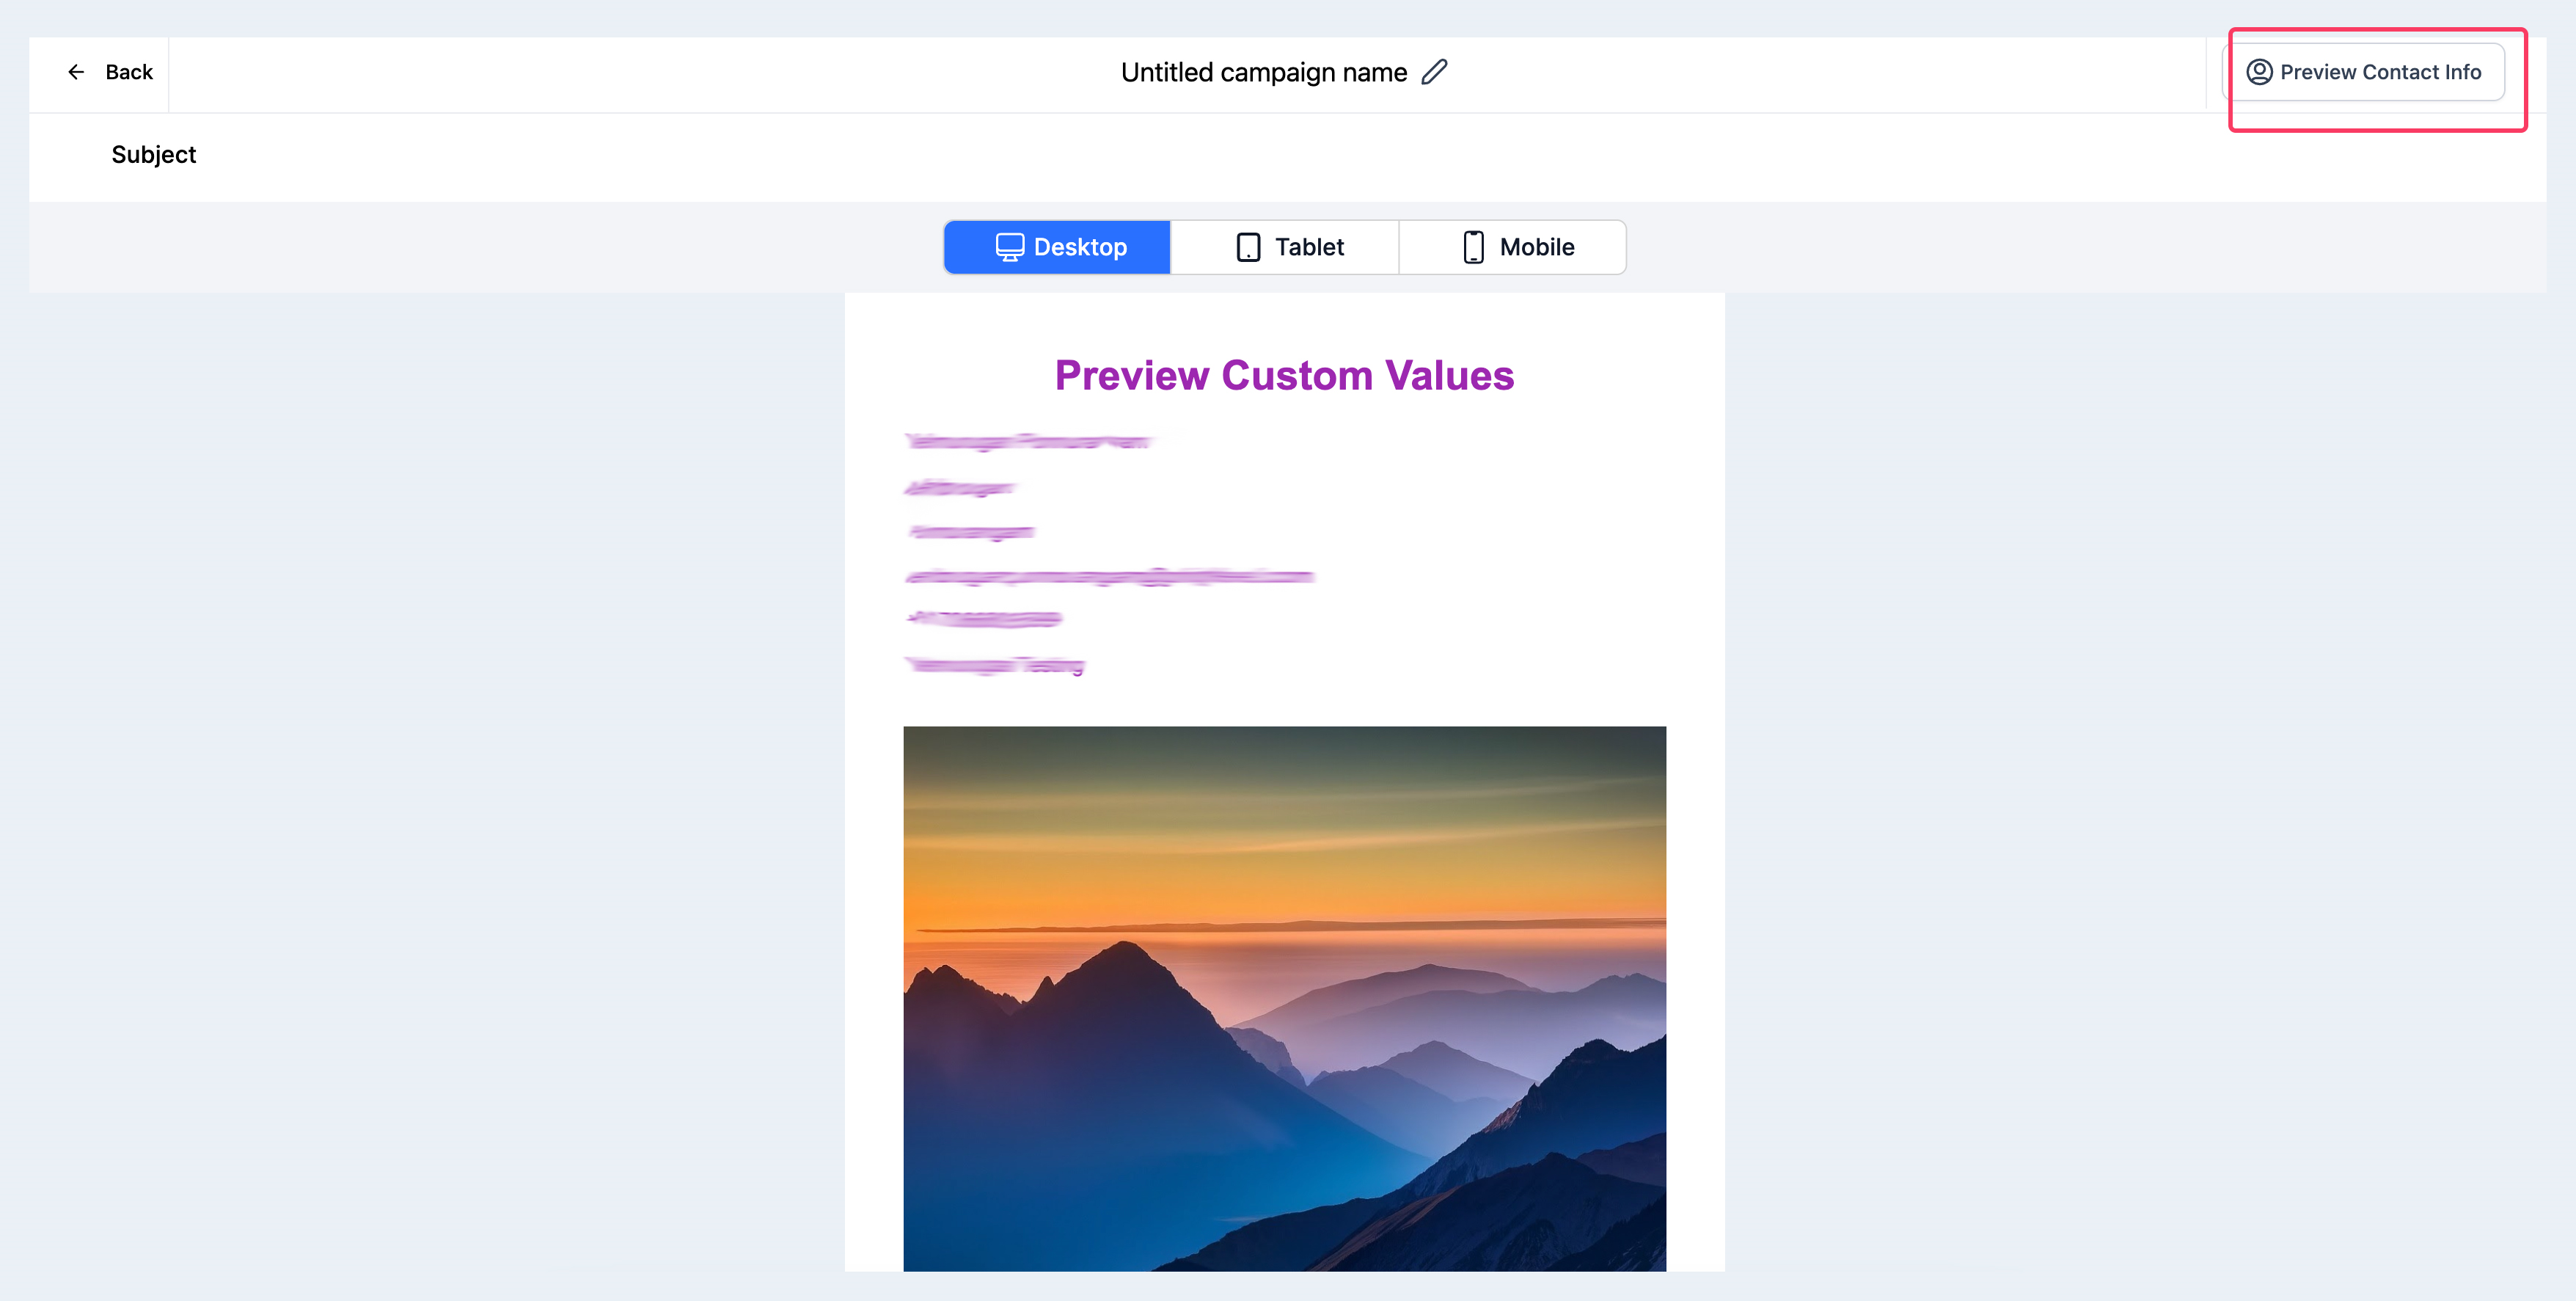
Task: Click the last blurred line above the image
Action: 994,665
